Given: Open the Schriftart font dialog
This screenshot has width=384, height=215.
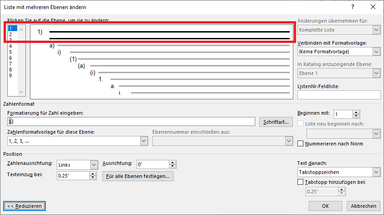Looking at the screenshot, I should click(x=276, y=122).
